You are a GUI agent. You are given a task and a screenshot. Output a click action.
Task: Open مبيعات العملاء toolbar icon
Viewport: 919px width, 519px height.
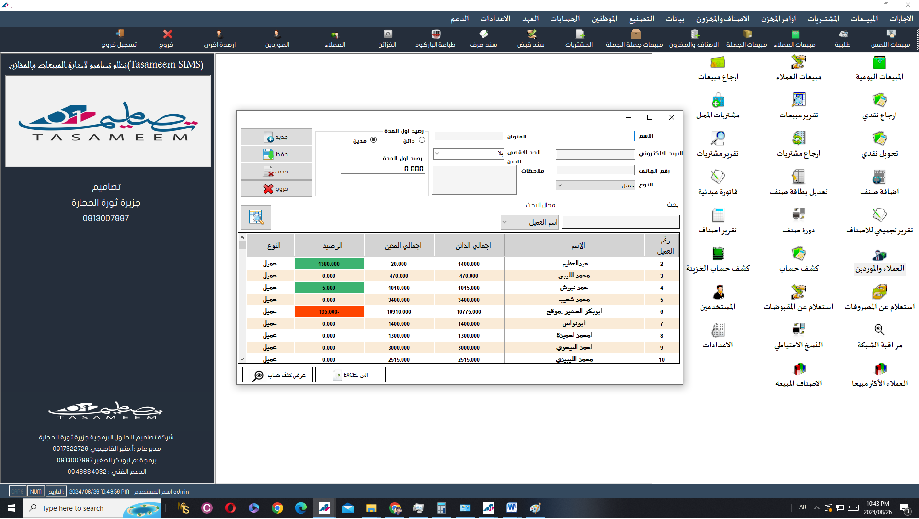pos(794,39)
